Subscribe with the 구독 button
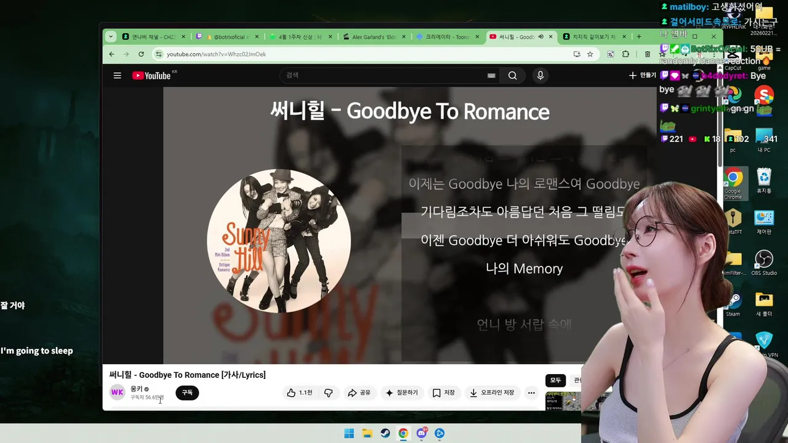Screen dimensions: 788x443 click(x=187, y=393)
